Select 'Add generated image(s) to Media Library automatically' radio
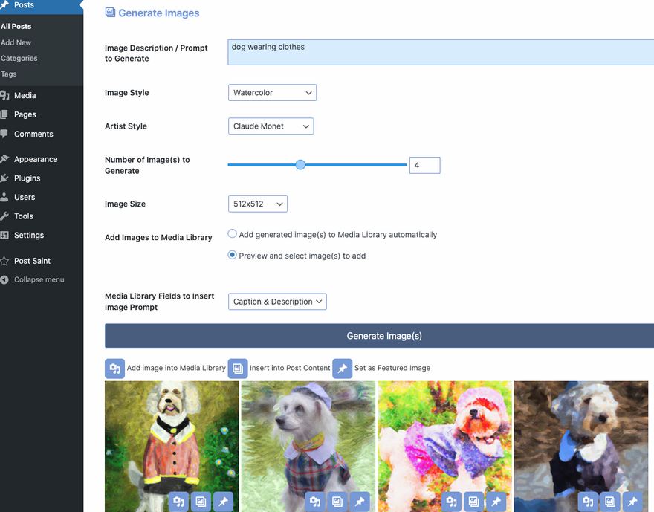The width and height of the screenshot is (654, 512). (233, 234)
